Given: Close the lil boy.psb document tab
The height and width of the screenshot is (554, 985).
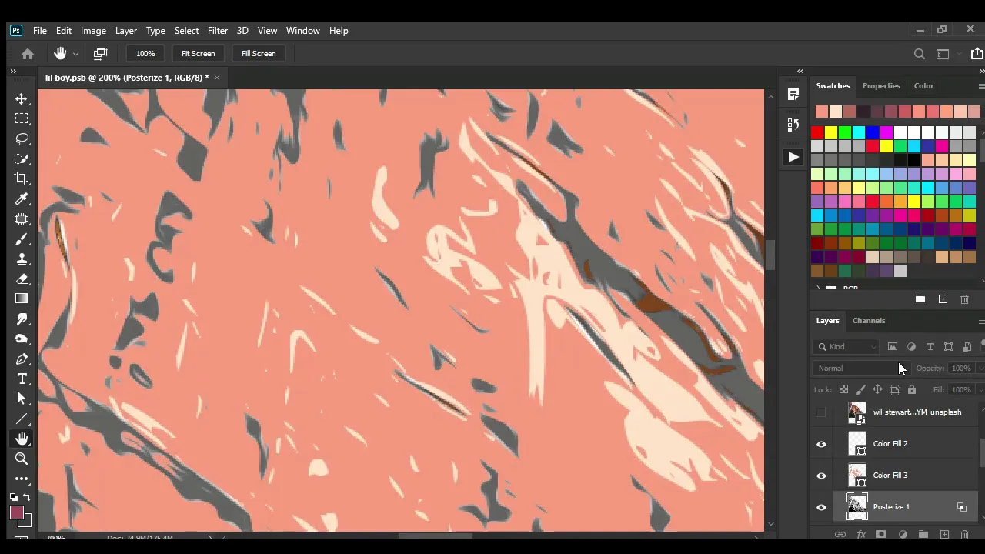Looking at the screenshot, I should click(x=217, y=78).
